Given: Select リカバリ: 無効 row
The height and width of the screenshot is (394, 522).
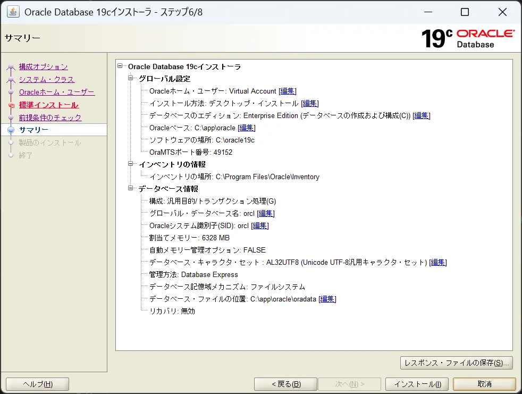Looking at the screenshot, I should (x=172, y=312).
